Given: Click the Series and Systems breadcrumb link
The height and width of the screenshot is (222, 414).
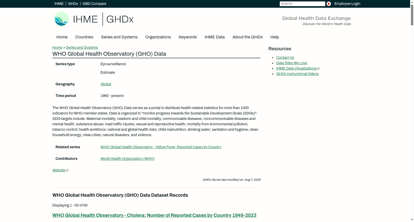Looking at the screenshot, I should pos(82,47).
